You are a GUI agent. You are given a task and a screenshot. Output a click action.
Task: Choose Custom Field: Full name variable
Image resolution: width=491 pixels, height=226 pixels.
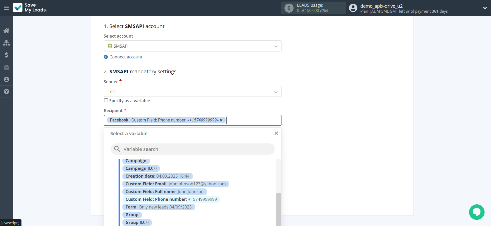(x=164, y=192)
